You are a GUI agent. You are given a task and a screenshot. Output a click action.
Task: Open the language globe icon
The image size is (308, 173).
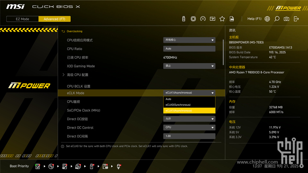267,19
